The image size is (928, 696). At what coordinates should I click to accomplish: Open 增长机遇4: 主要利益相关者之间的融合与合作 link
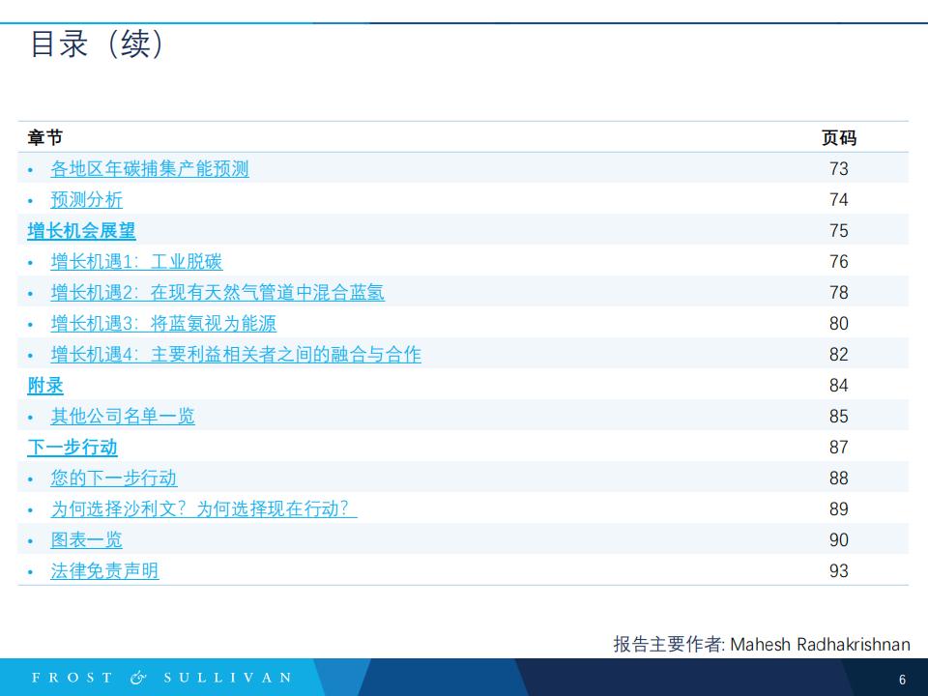click(236, 354)
